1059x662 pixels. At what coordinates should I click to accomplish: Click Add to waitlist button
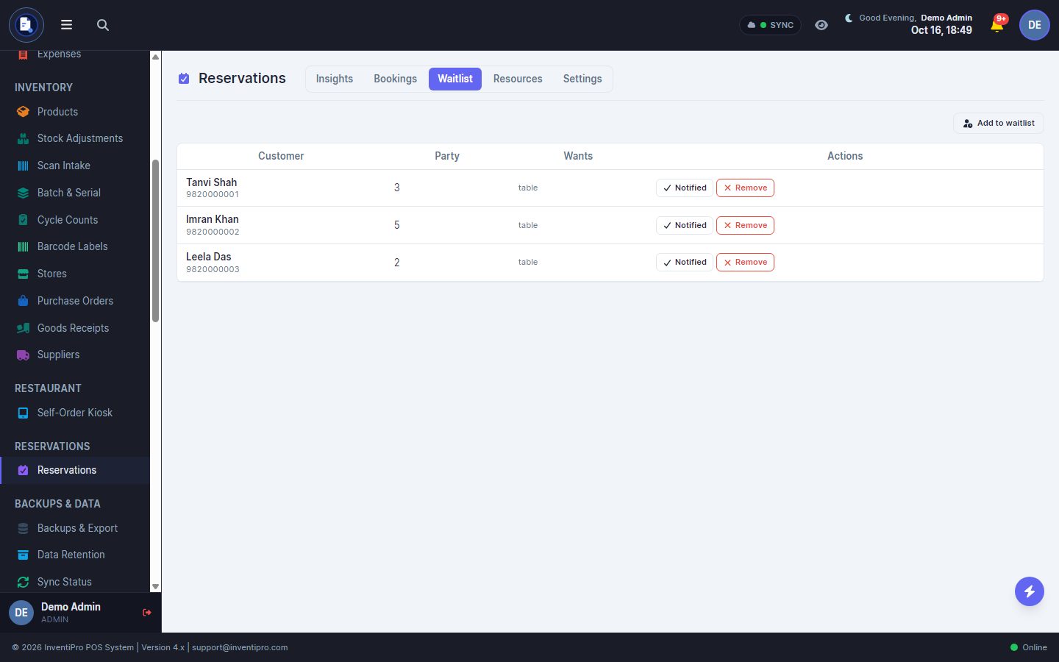tap(999, 124)
